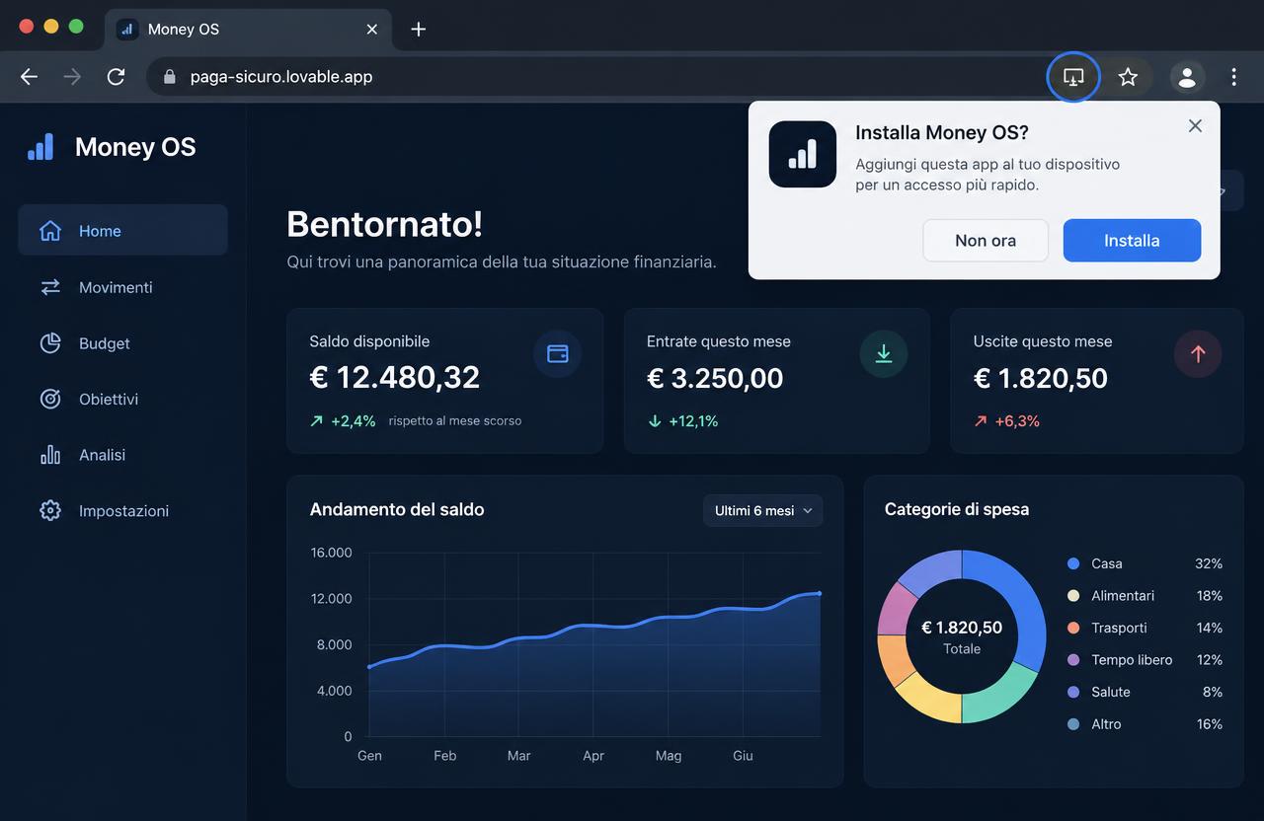
Task: Click the up arrow icon on Uscite card
Action: point(1198,353)
